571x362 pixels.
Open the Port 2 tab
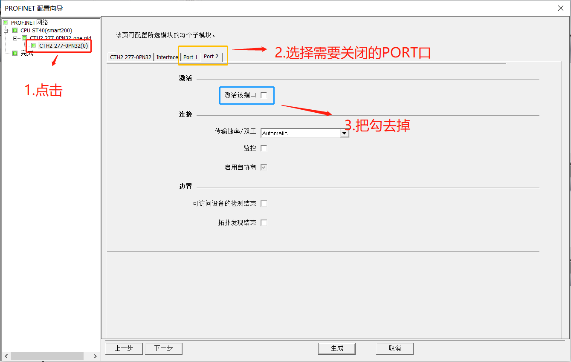point(211,57)
